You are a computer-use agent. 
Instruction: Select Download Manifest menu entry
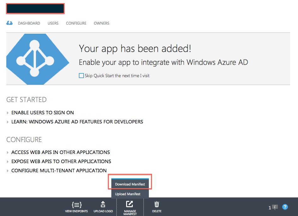point(130,184)
